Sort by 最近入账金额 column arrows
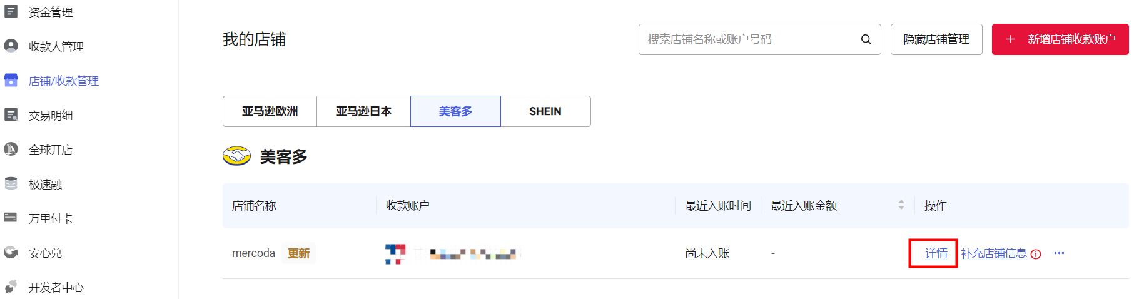This screenshot has width=1134, height=299. (901, 205)
